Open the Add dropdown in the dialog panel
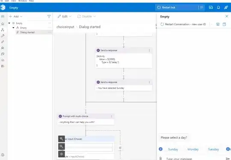The height and width of the screenshot is (160, 231). point(15,17)
